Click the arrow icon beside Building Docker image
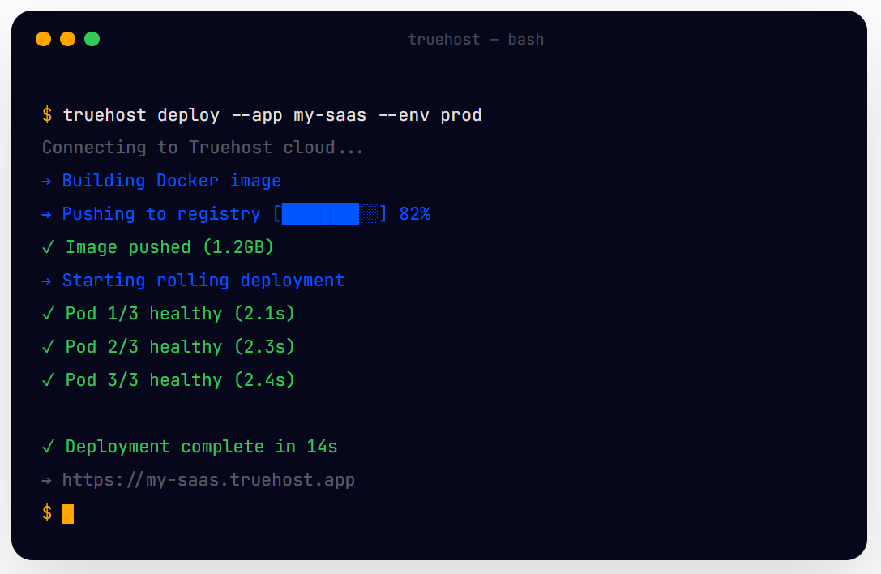 click(47, 181)
